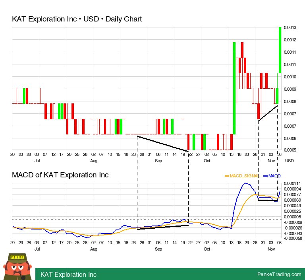Screen dimensions: 305x280
Task: Click the 0.0009 price axis label
Action: coord(290,89)
